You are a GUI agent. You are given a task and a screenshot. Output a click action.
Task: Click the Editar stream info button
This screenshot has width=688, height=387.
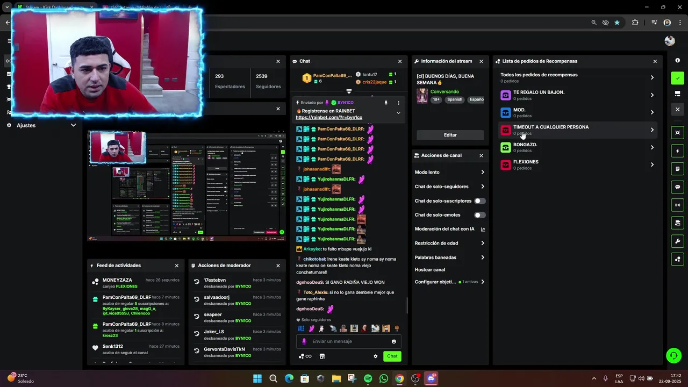450,135
